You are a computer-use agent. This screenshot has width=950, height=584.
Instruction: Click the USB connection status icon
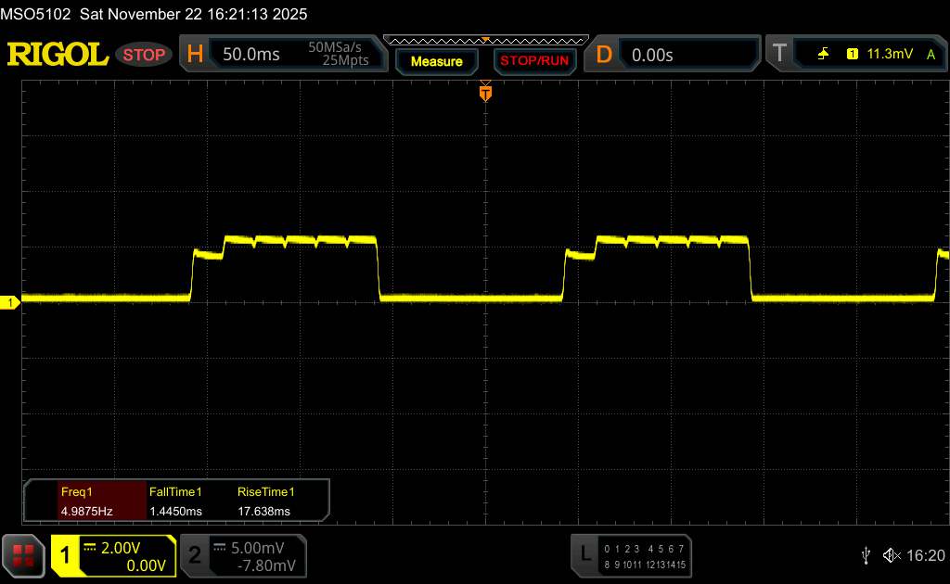pos(866,555)
